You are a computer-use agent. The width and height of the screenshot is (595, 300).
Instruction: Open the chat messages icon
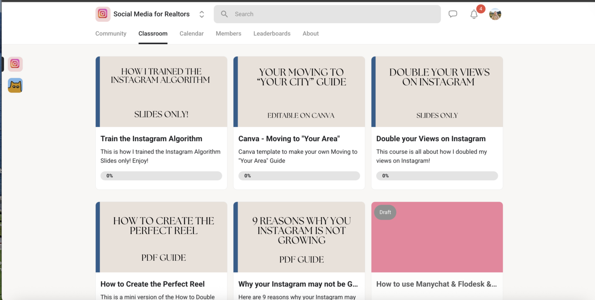[453, 14]
